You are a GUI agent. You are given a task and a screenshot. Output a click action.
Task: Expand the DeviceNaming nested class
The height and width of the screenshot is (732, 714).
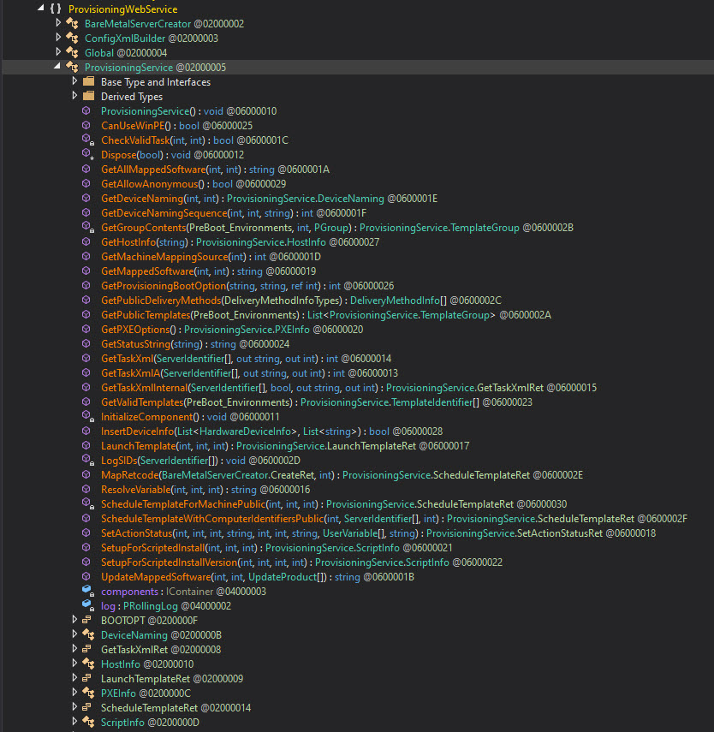[x=74, y=634]
